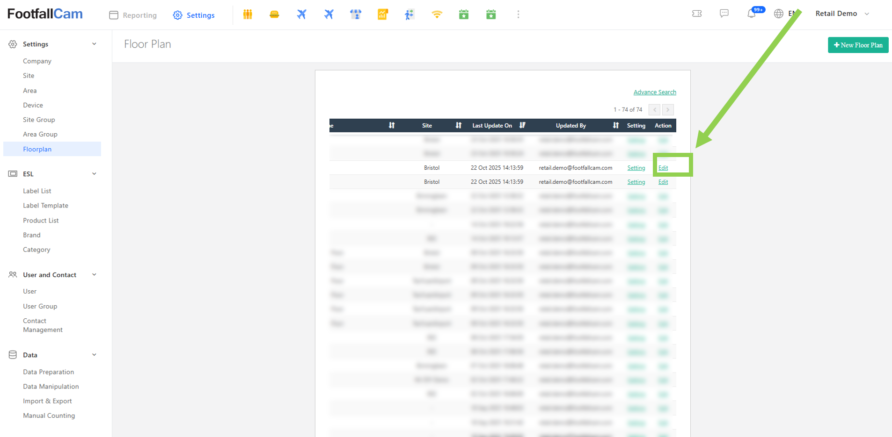Click the chat message bubble icon
Image resolution: width=892 pixels, height=437 pixels.
pyautogui.click(x=724, y=14)
